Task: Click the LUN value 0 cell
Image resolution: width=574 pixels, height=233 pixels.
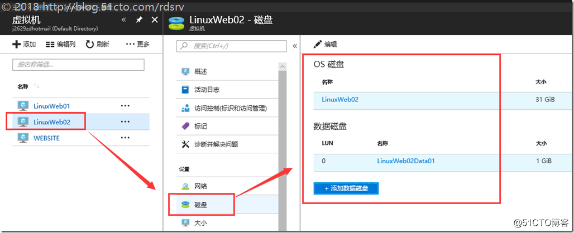Action: pos(324,161)
